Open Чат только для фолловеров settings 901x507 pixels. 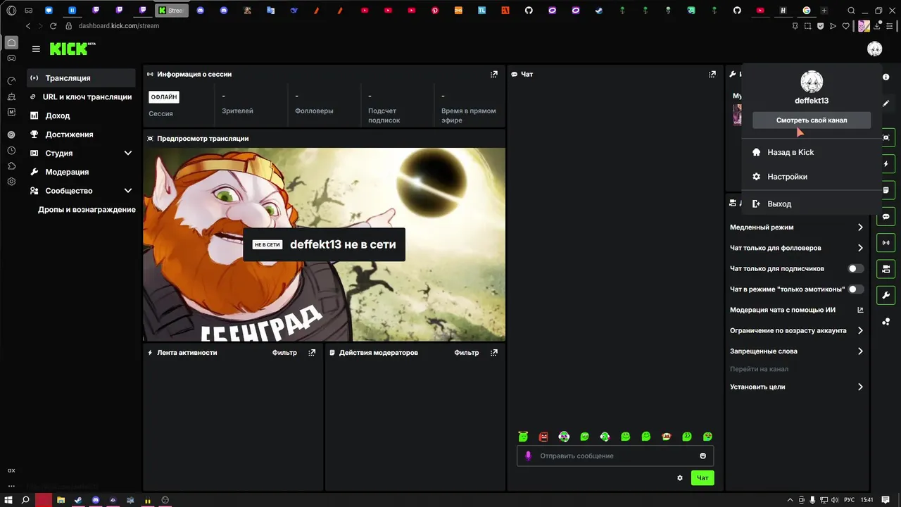coord(797,248)
